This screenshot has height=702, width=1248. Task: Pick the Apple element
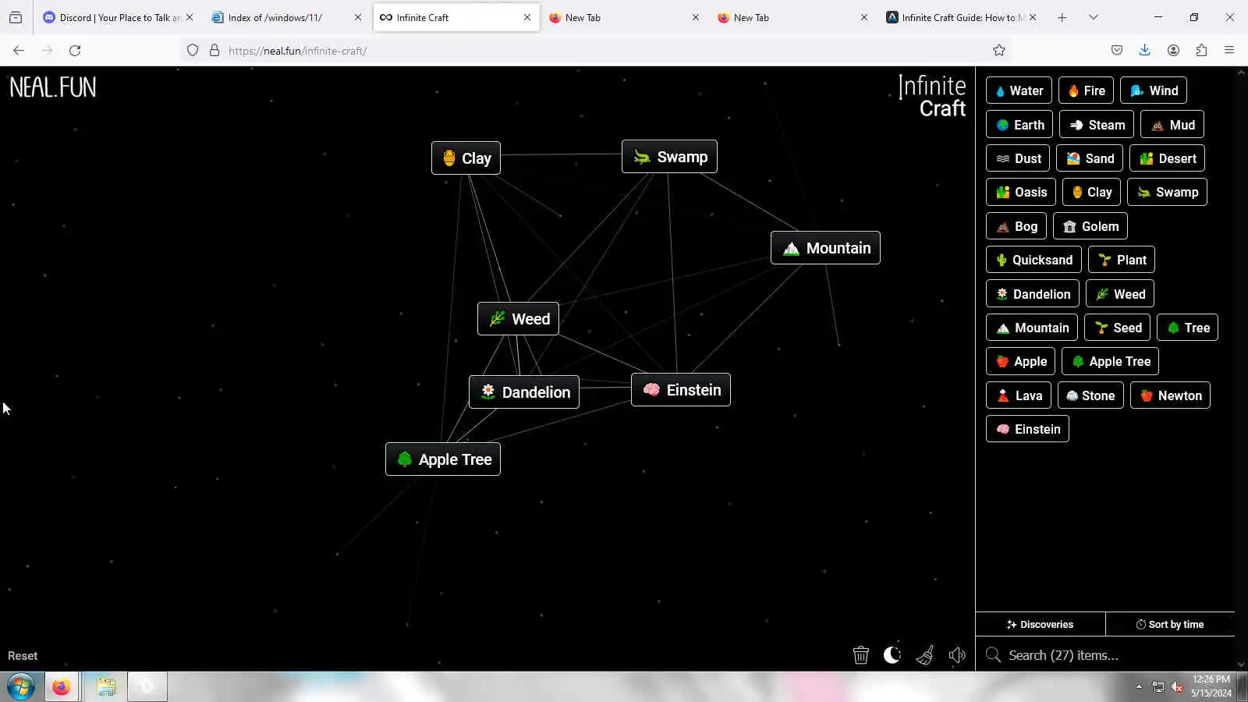1021,361
